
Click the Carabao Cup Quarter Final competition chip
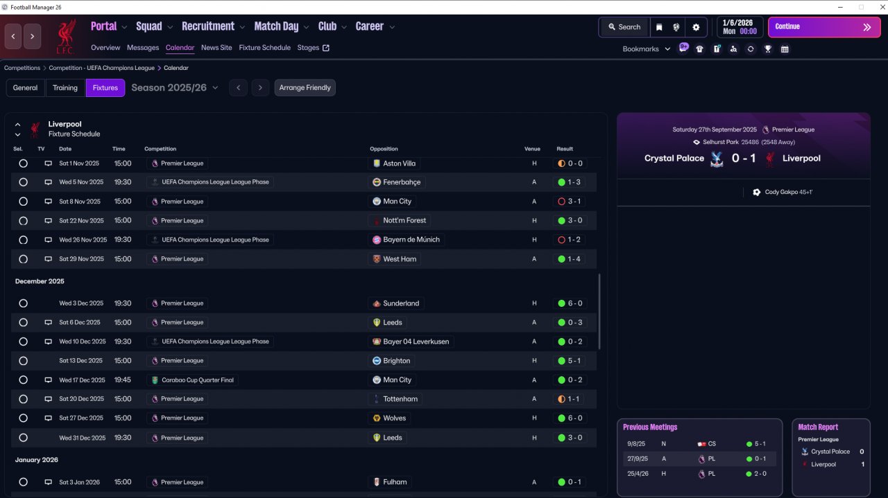(193, 380)
